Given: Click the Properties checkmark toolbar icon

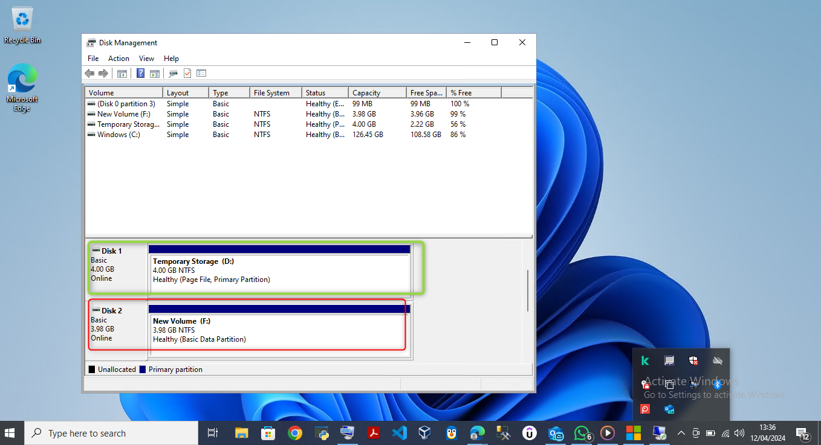Looking at the screenshot, I should pyautogui.click(x=187, y=73).
